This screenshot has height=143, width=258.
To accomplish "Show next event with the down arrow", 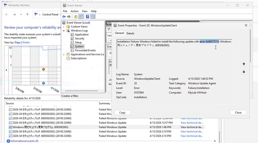I will point(243,72).
